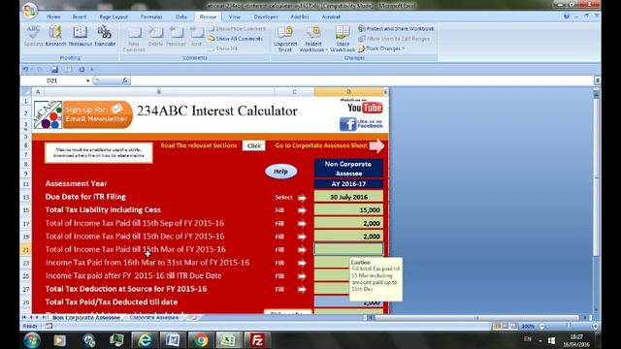Insert a New Comment
The image size is (621, 349).
pos(134,39)
